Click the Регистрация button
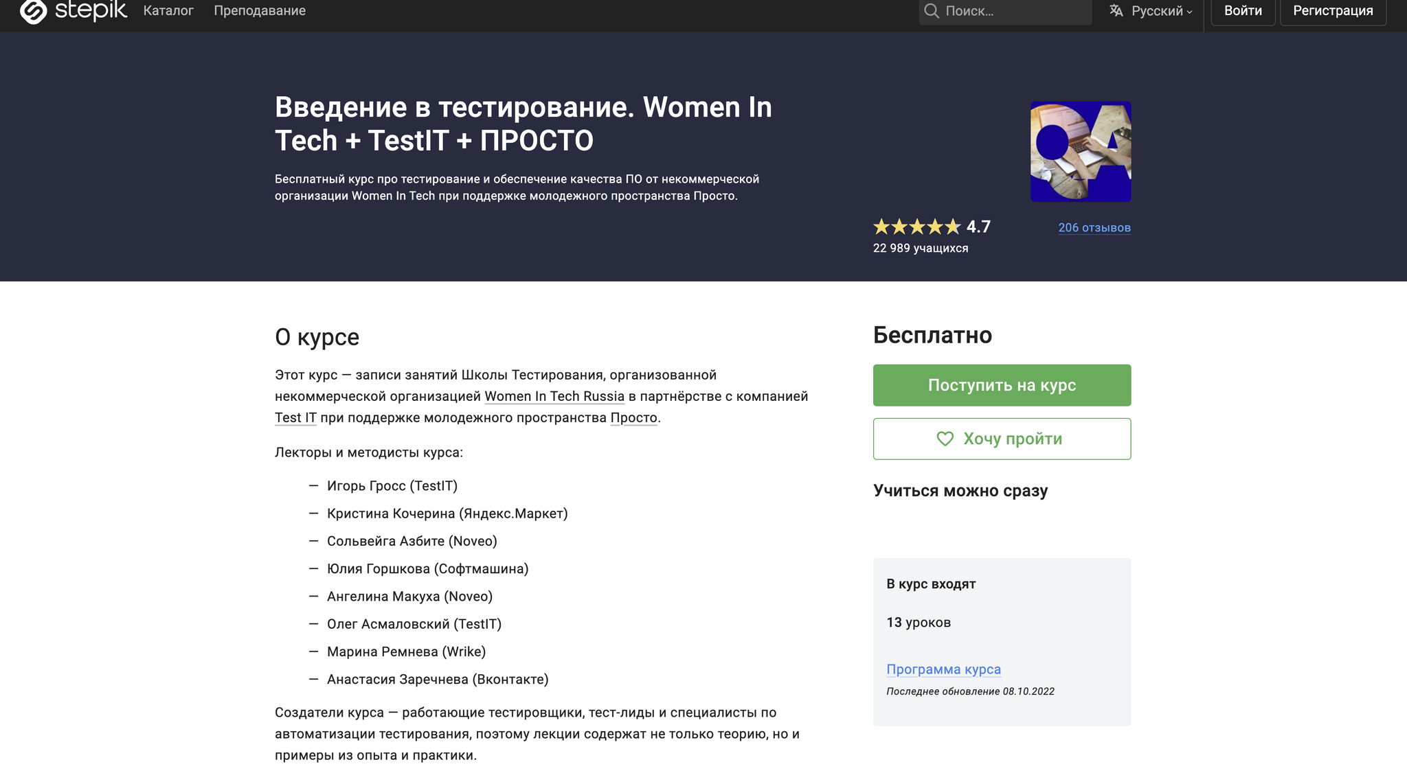 tap(1332, 11)
